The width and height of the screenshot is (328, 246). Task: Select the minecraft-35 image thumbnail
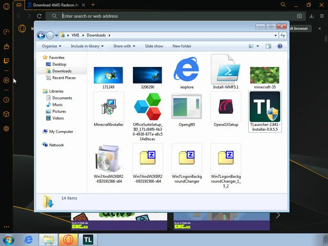pos(265,78)
